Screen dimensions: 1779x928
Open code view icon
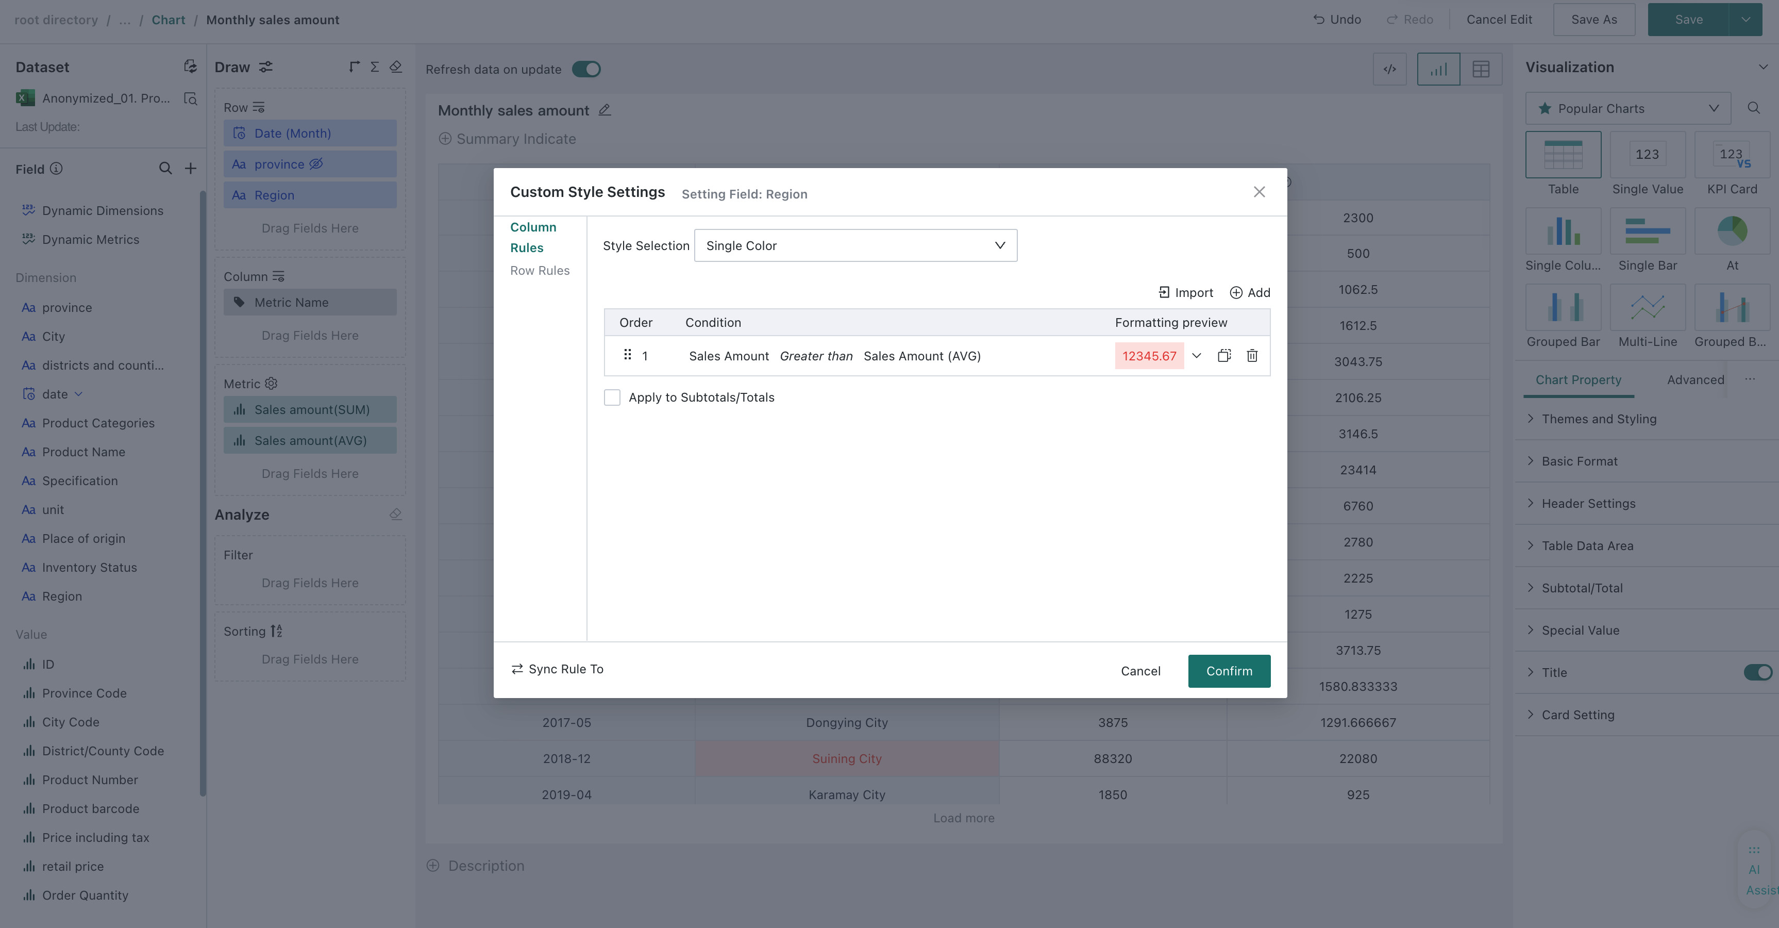[1389, 69]
